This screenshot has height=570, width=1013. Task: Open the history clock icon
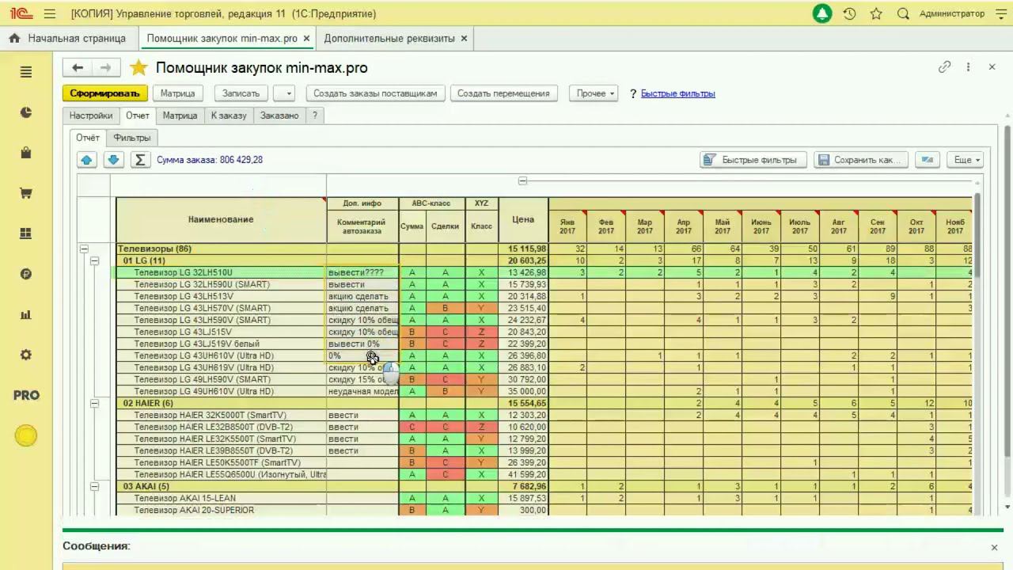click(x=849, y=13)
